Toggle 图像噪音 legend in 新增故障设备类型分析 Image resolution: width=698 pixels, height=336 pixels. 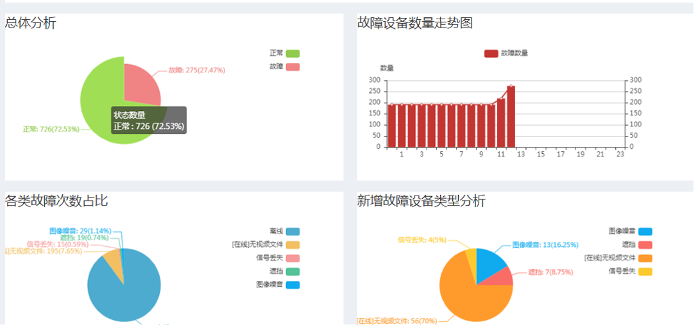645,231
